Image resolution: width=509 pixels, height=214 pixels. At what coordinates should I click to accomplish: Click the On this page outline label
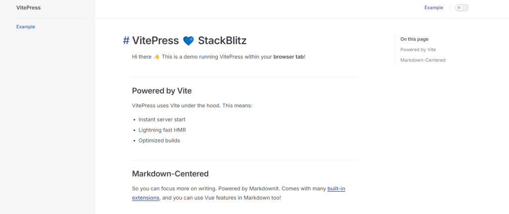point(414,39)
